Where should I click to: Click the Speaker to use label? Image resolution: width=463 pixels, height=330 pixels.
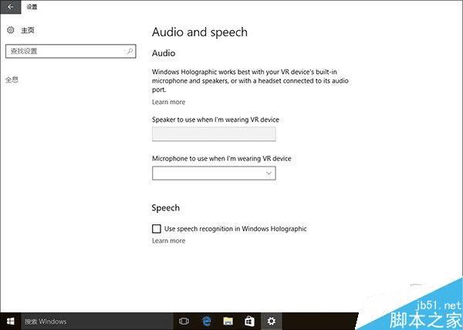pyautogui.click(x=215, y=120)
